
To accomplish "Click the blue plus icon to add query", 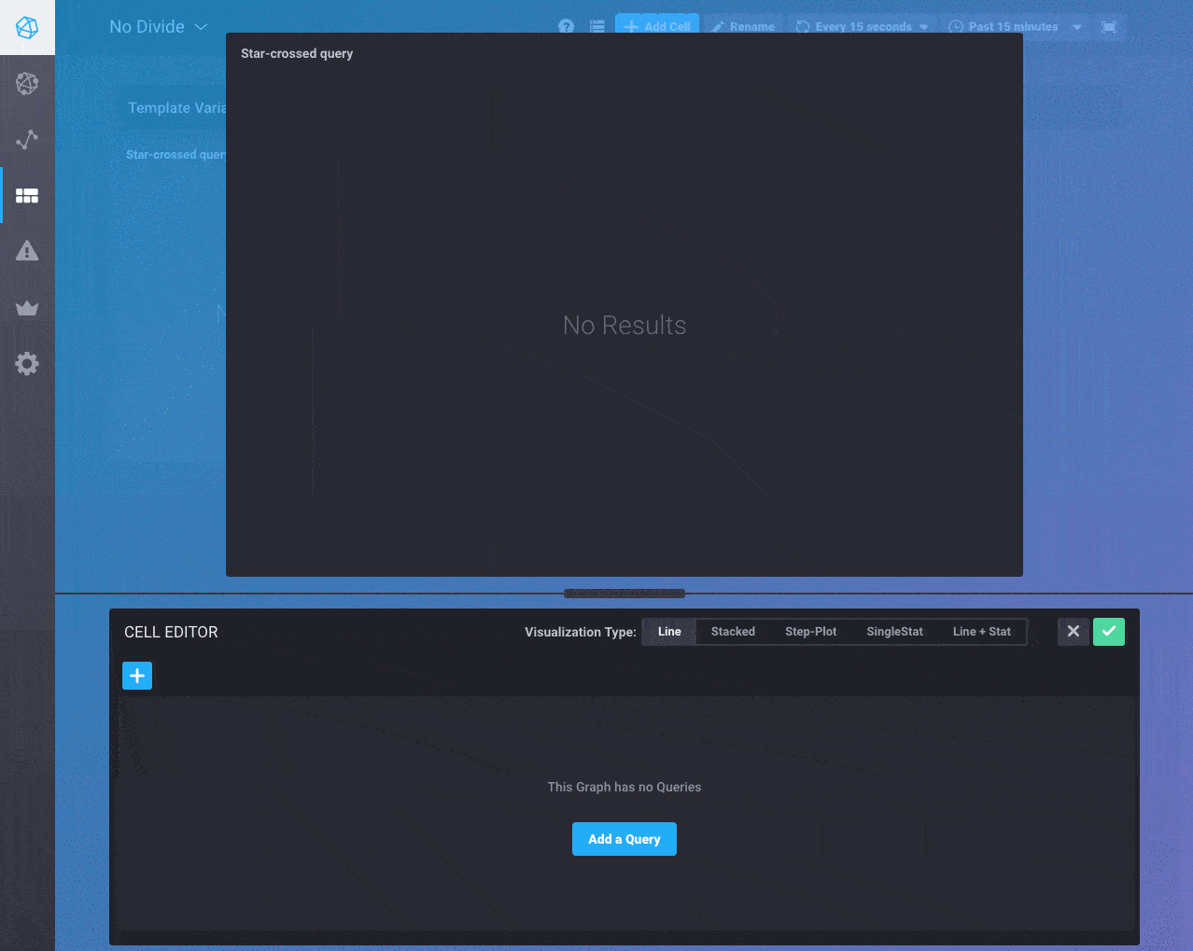I will click(x=137, y=676).
